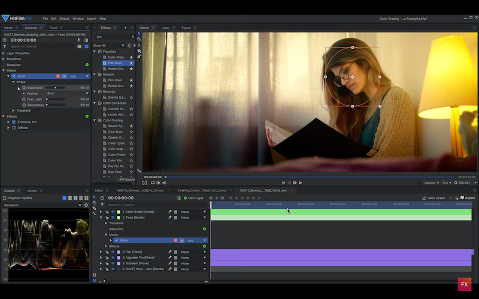This screenshot has height=299, width=479.
Task: Open the mask blend mode Add dropdown in Controls
Action: tap(79, 77)
